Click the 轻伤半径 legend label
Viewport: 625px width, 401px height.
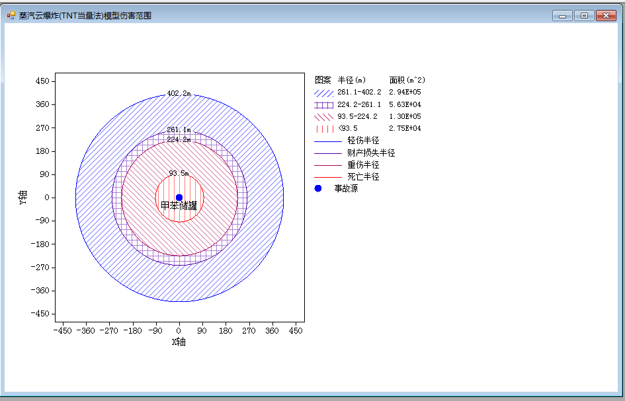click(363, 141)
